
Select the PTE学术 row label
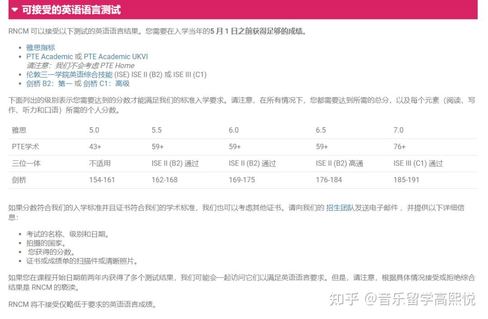[25, 147]
